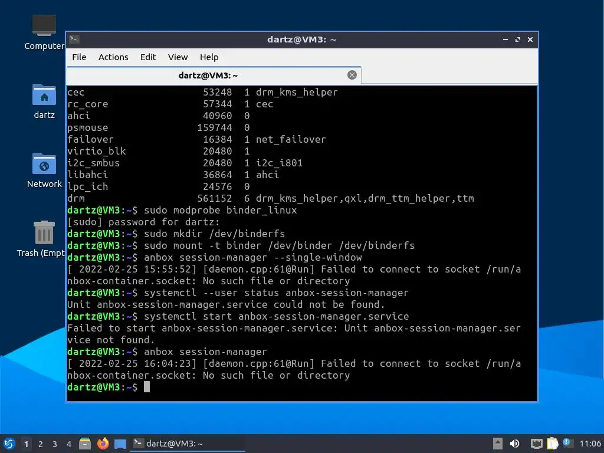Open the removable media eject tray icon
This screenshot has width=604, height=453.
(x=498, y=444)
